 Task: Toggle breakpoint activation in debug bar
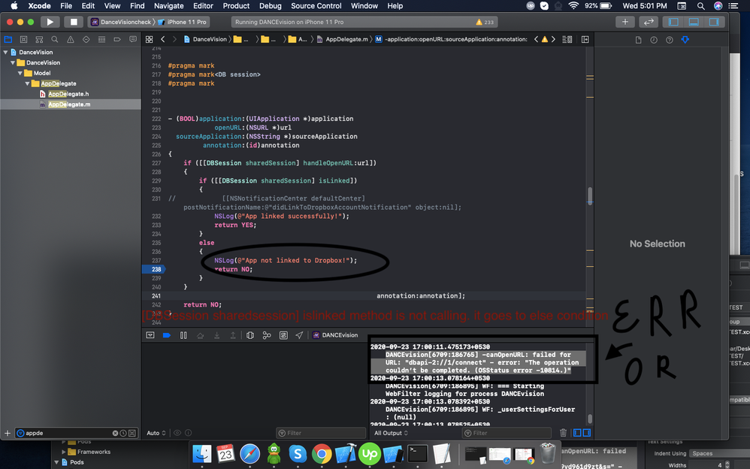tap(166, 335)
